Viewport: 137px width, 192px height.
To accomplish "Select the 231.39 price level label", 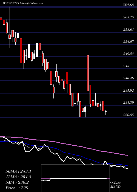I will coord(129,102).
